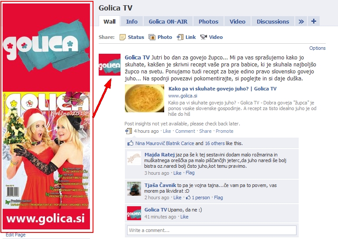This screenshot has width=338, height=239.
Task: Open the Golica ON-AIR tab
Action: click(x=168, y=21)
